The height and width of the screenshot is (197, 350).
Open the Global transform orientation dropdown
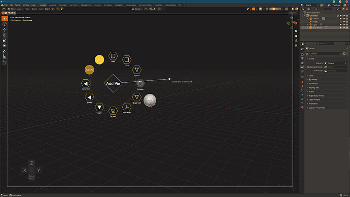(x=137, y=9)
